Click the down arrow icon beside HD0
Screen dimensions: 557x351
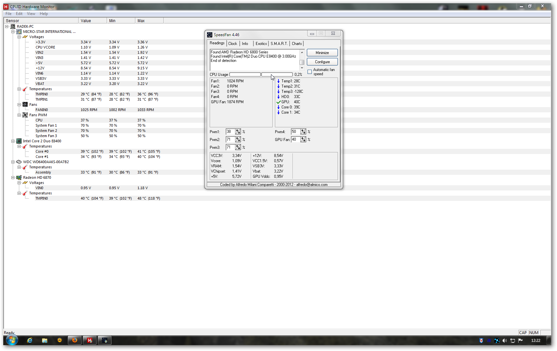point(278,97)
